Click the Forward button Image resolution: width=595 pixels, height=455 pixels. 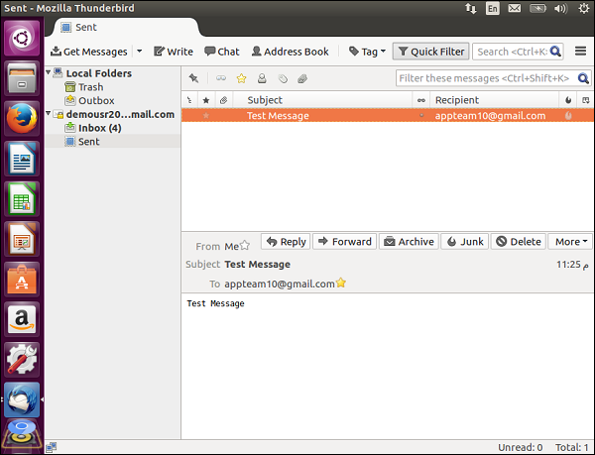tap(344, 242)
